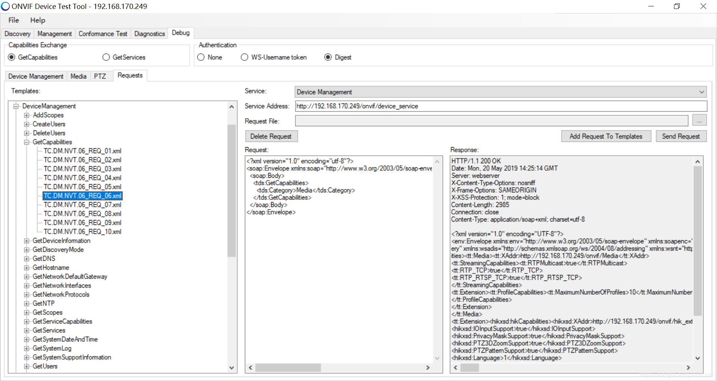Expand the DeleteUsers tree node
Image resolution: width=717 pixels, height=381 pixels.
tap(27, 133)
